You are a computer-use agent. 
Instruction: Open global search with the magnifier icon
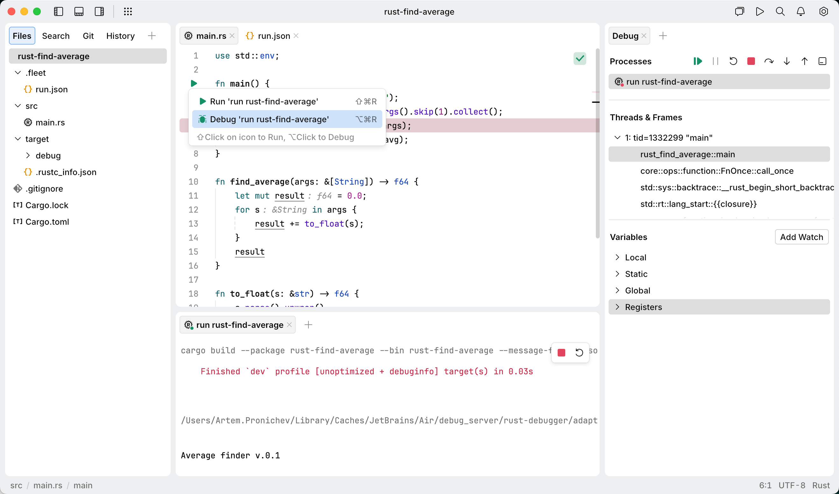pyautogui.click(x=780, y=11)
